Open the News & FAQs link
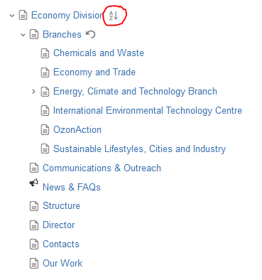The image size is (262, 280). [x=72, y=187]
